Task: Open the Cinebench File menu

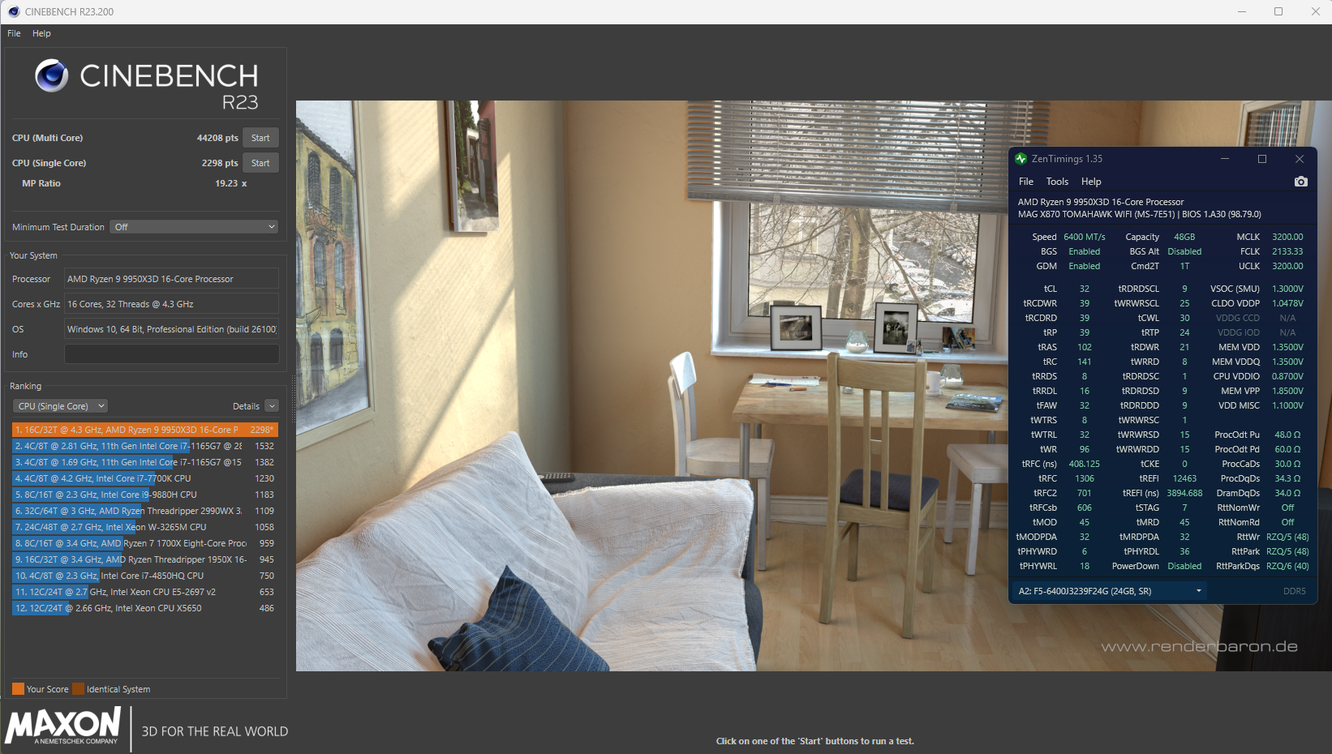Action: (14, 33)
